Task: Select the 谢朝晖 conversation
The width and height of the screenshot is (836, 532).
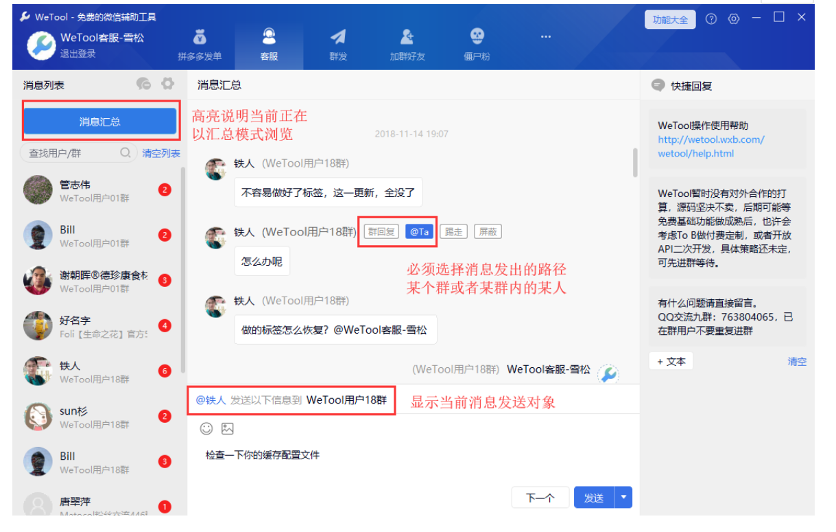Action: coord(99,281)
